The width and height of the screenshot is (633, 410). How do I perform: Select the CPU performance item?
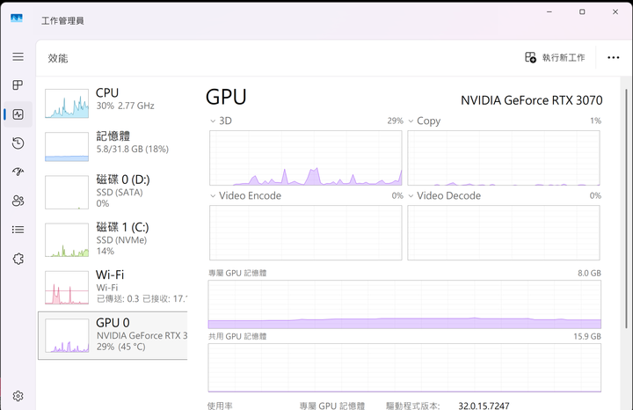pyautogui.click(x=113, y=103)
